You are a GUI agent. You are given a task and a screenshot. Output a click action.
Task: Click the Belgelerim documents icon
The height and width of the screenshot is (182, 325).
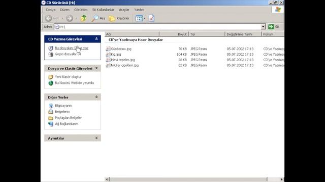click(x=51, y=112)
